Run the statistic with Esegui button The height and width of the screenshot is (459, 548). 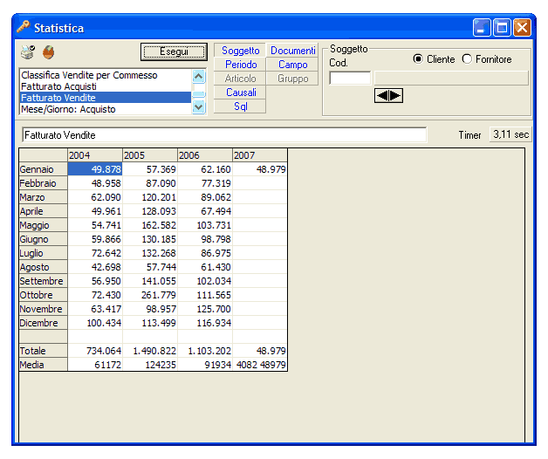click(174, 51)
